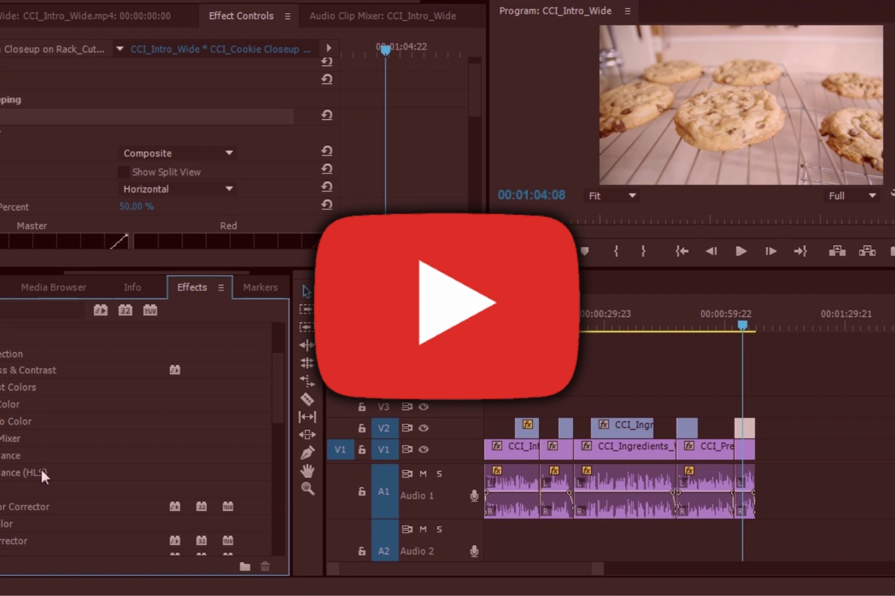Open the Audio Clip Mixer tab
The image size is (895, 596).
382,16
